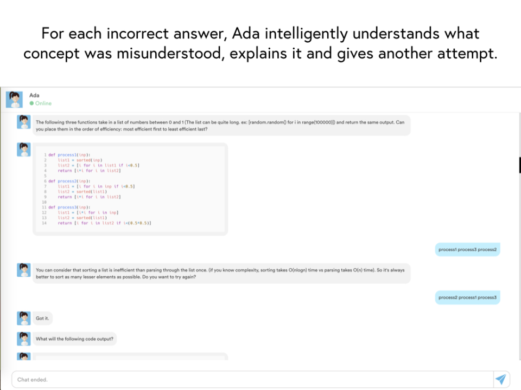Click the "Online" status text

pyautogui.click(x=43, y=103)
